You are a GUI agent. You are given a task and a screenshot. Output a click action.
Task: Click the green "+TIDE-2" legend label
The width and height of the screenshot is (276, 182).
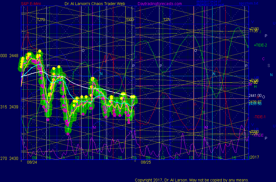pos(260,45)
